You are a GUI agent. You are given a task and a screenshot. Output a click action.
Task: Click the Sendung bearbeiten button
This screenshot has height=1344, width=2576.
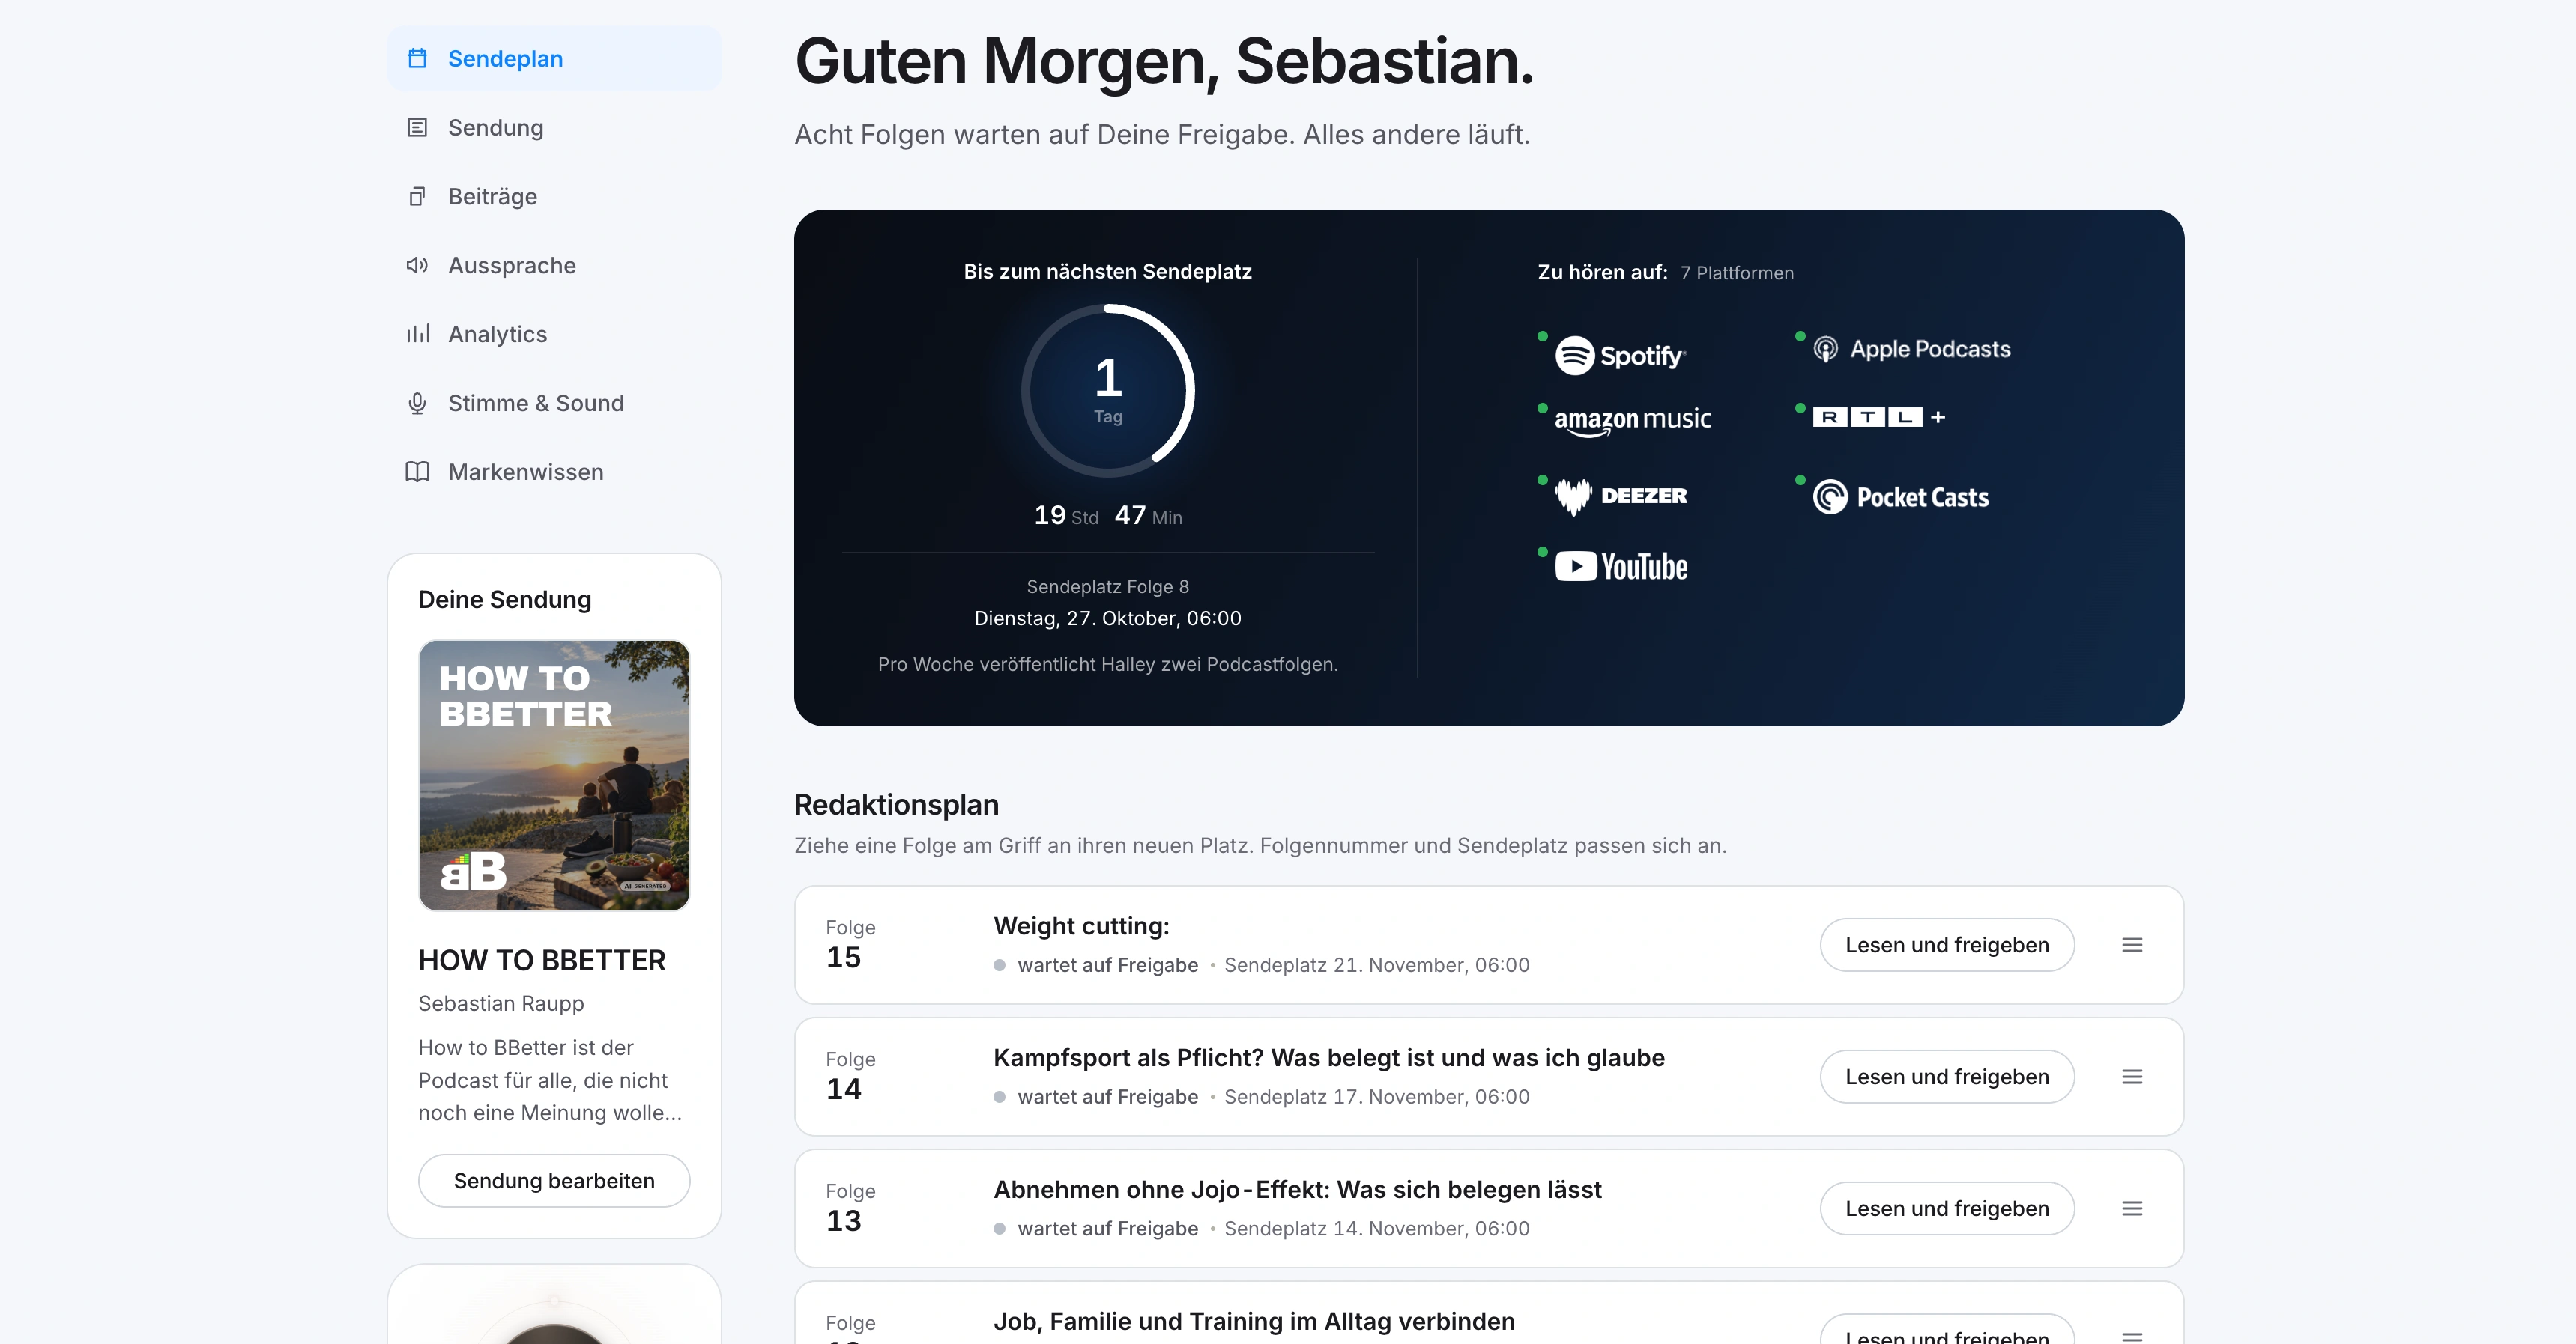[554, 1181]
